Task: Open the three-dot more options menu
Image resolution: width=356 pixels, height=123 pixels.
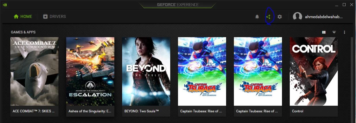Action: pos(344,32)
